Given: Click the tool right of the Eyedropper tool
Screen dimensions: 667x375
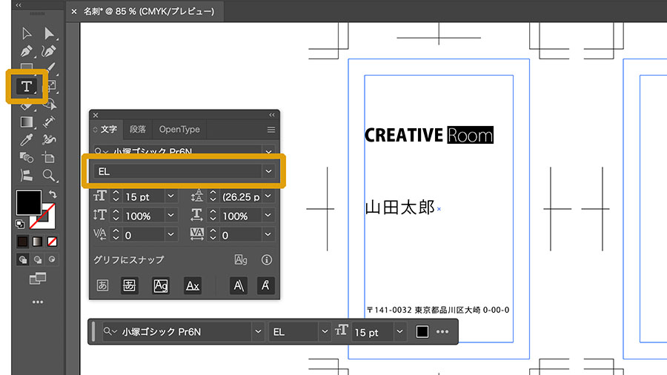Looking at the screenshot, I should 49,140.
